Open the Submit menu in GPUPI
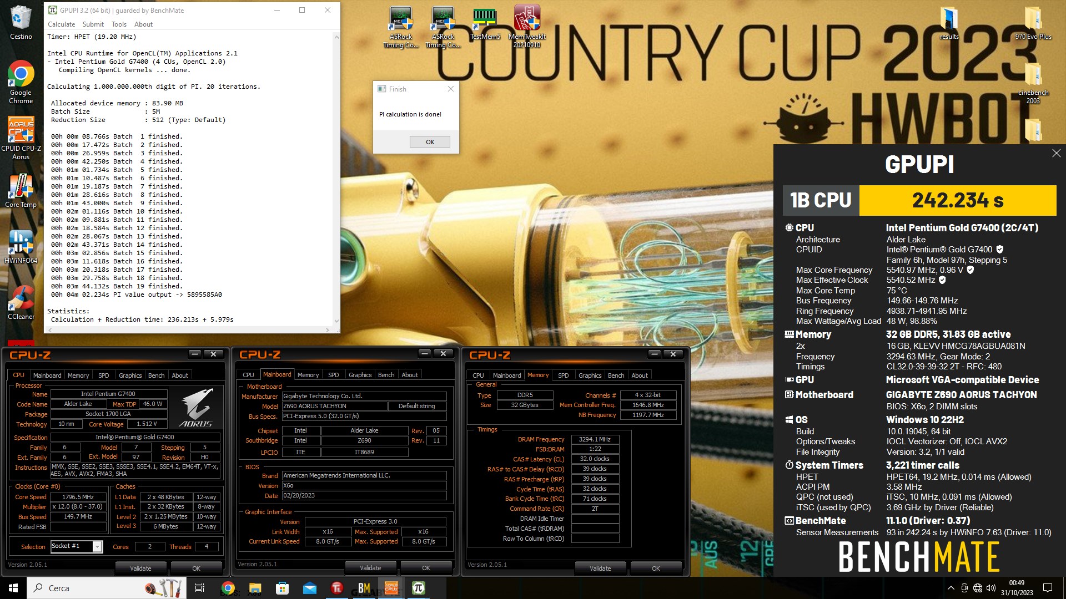1066x599 pixels. [93, 24]
